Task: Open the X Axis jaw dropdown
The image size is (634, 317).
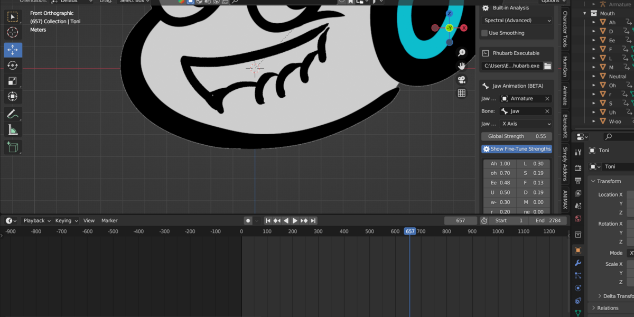Action: [x=526, y=124]
